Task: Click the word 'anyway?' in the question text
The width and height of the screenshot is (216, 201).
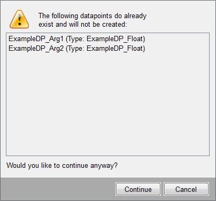Action: (x=104, y=166)
